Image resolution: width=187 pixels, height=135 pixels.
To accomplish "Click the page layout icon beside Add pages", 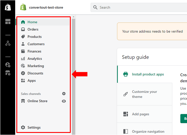I will 125,114.
